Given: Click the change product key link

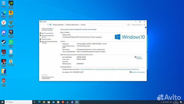Looking at the screenshot, I should tap(138, 72).
